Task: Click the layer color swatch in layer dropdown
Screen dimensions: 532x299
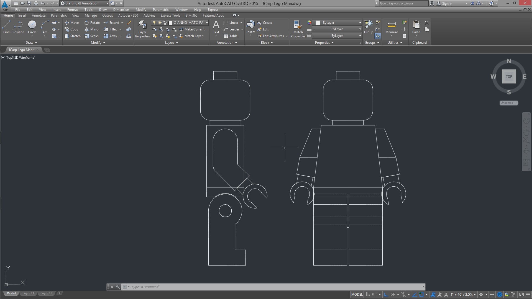Action: point(171,23)
